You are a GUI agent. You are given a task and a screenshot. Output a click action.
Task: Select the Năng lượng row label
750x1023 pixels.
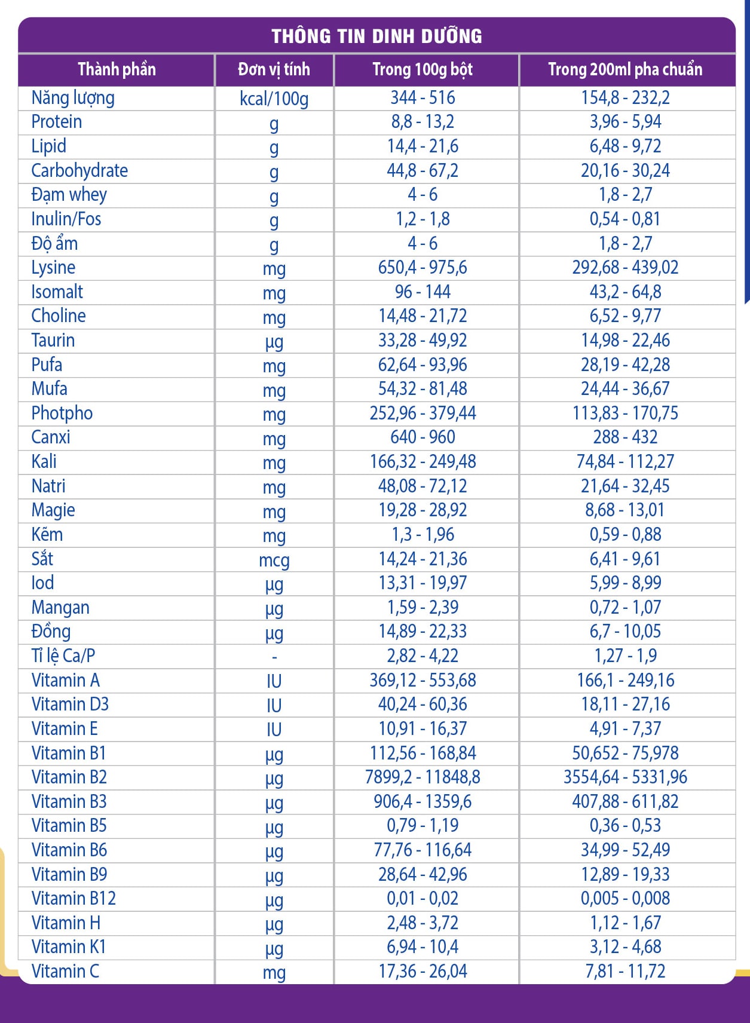[73, 98]
